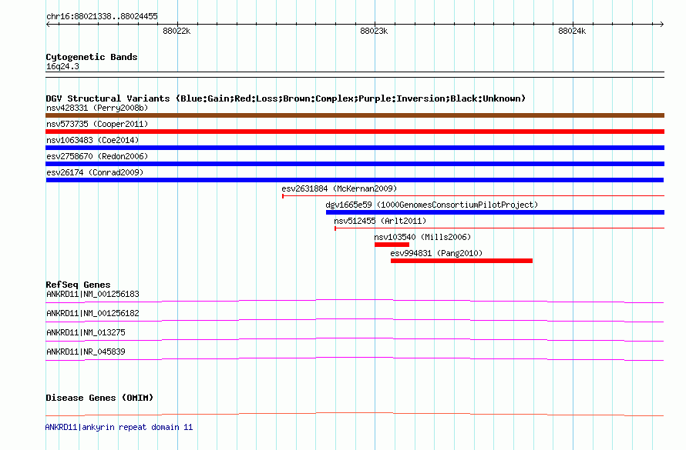This screenshot has height=450, width=686.
Task: Click the nsv573735 (Cooper2011) label
Action: (x=97, y=124)
